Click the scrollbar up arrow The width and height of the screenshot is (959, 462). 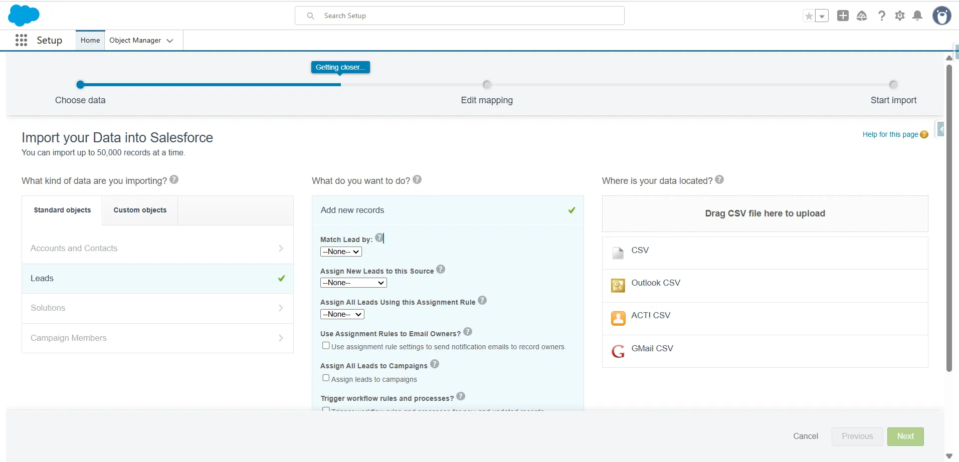click(948, 58)
